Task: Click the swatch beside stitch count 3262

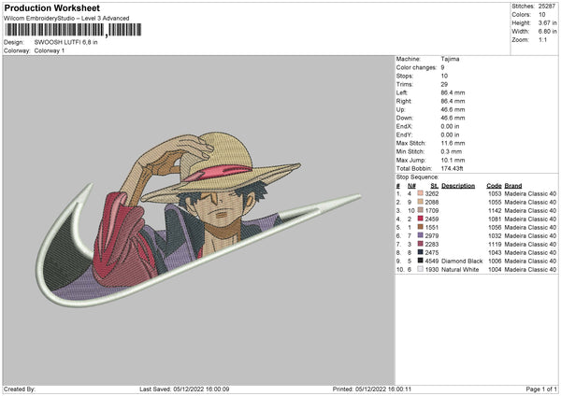Action: [421, 193]
